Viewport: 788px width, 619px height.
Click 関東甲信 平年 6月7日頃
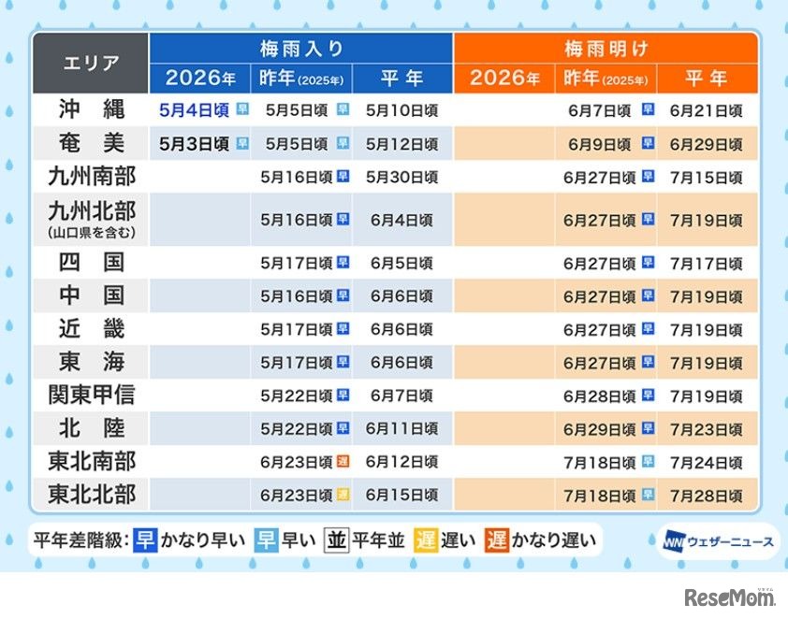(x=402, y=396)
